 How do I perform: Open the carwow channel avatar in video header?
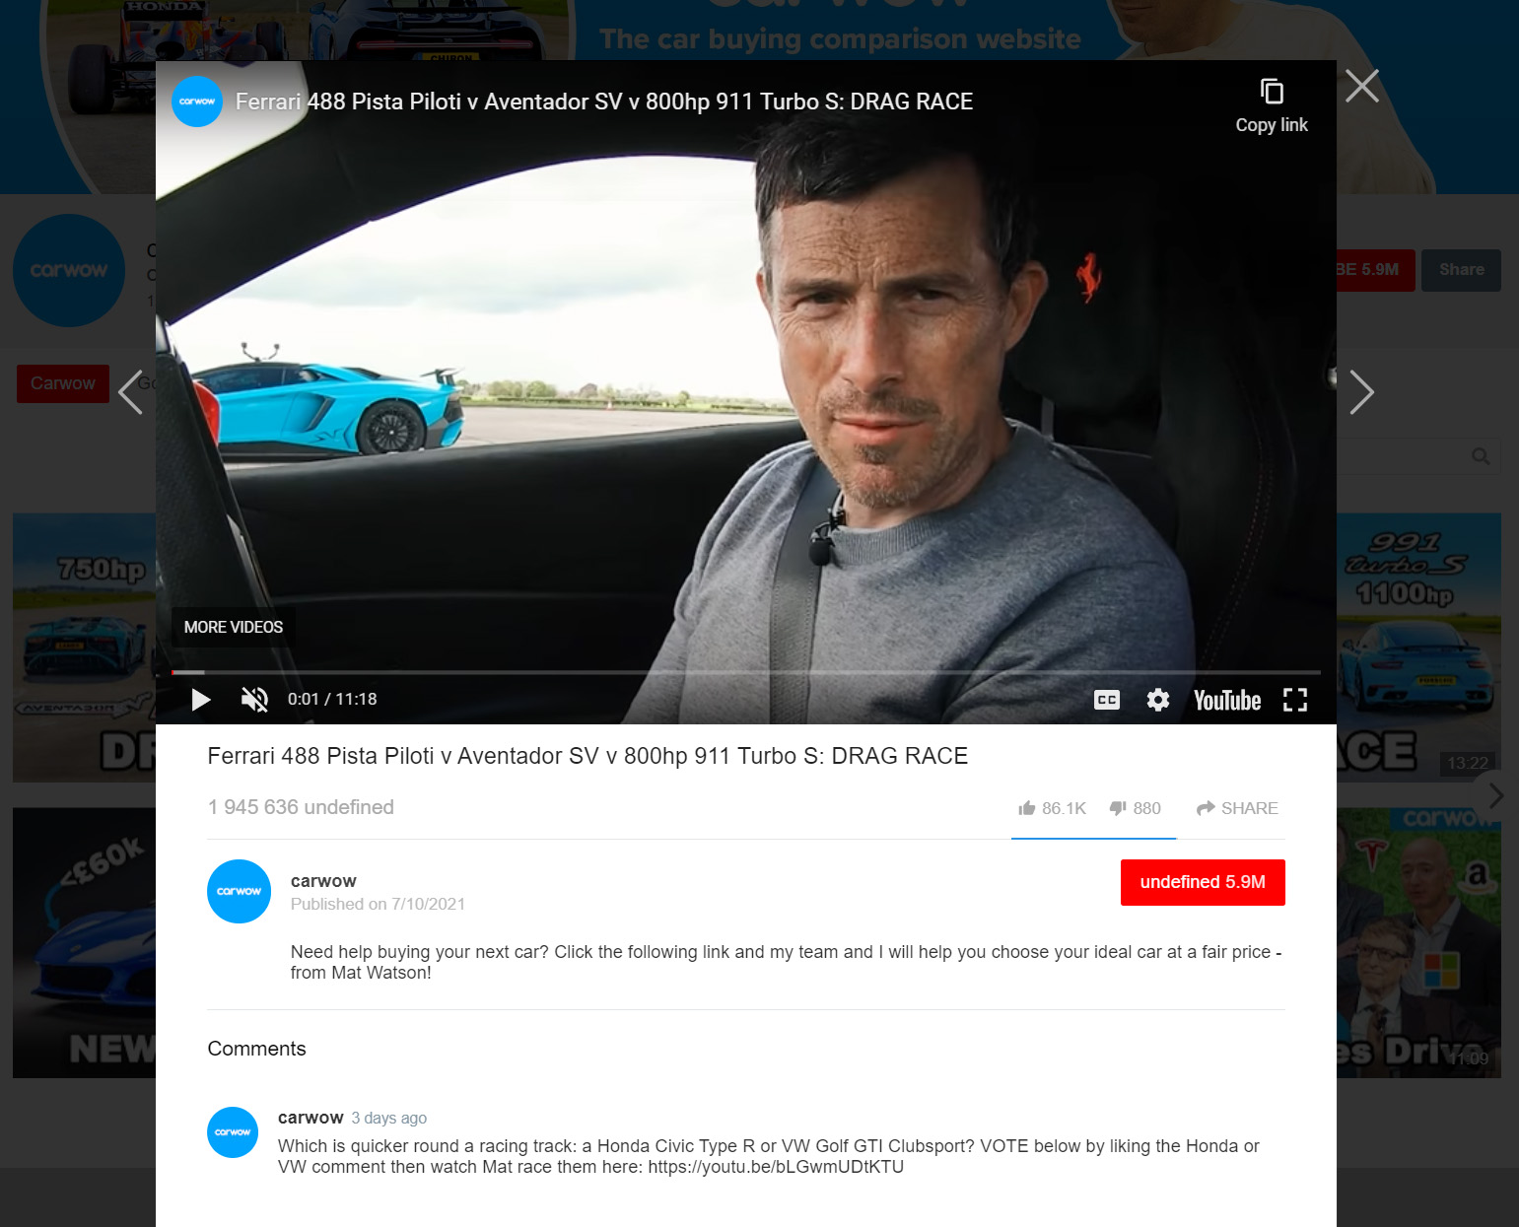[197, 102]
